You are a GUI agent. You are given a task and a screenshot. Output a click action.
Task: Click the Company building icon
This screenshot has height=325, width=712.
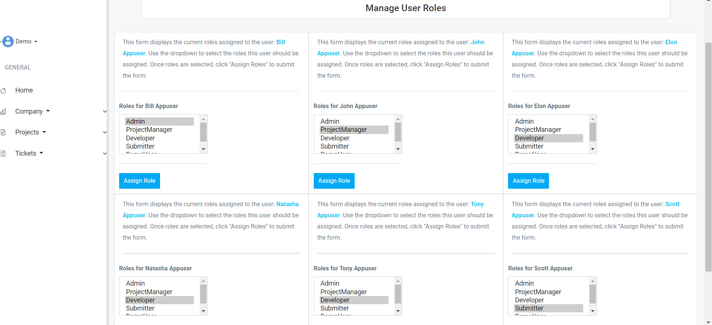3,111
